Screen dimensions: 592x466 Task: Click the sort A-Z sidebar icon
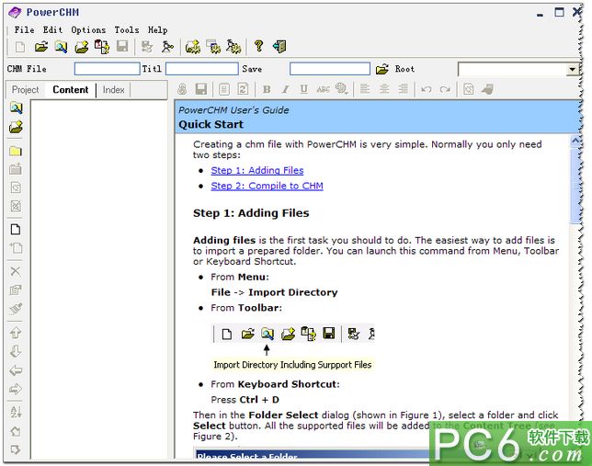click(16, 412)
